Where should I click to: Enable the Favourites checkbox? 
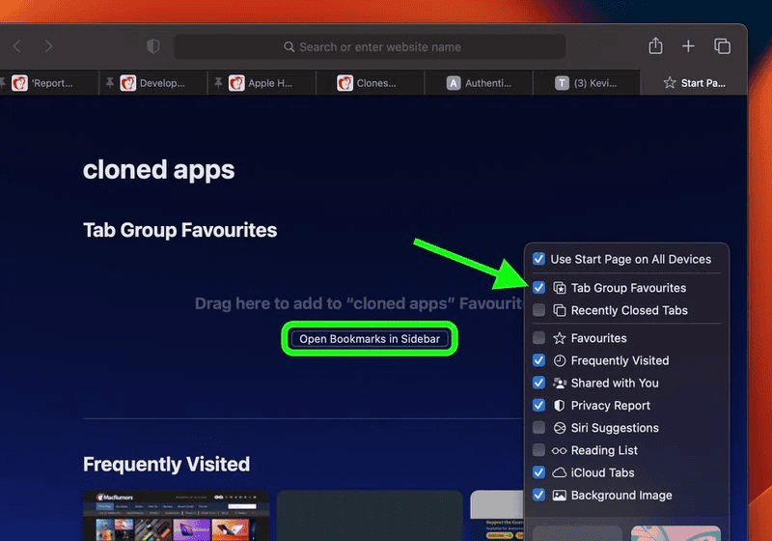pyautogui.click(x=539, y=338)
